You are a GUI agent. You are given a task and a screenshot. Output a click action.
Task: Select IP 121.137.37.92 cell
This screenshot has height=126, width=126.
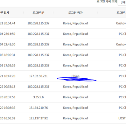coord(38,118)
